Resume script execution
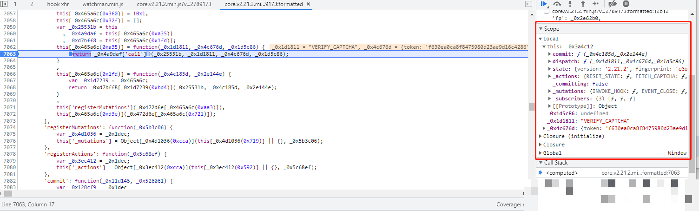The width and height of the screenshot is (699, 211). [x=544, y=4]
